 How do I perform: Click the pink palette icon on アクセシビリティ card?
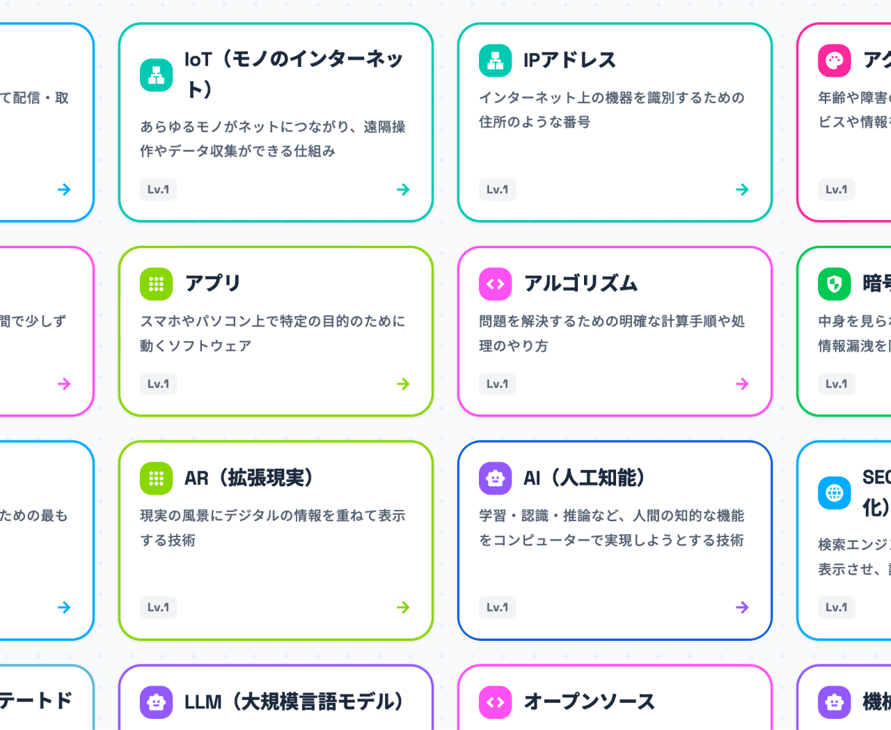pos(834,61)
